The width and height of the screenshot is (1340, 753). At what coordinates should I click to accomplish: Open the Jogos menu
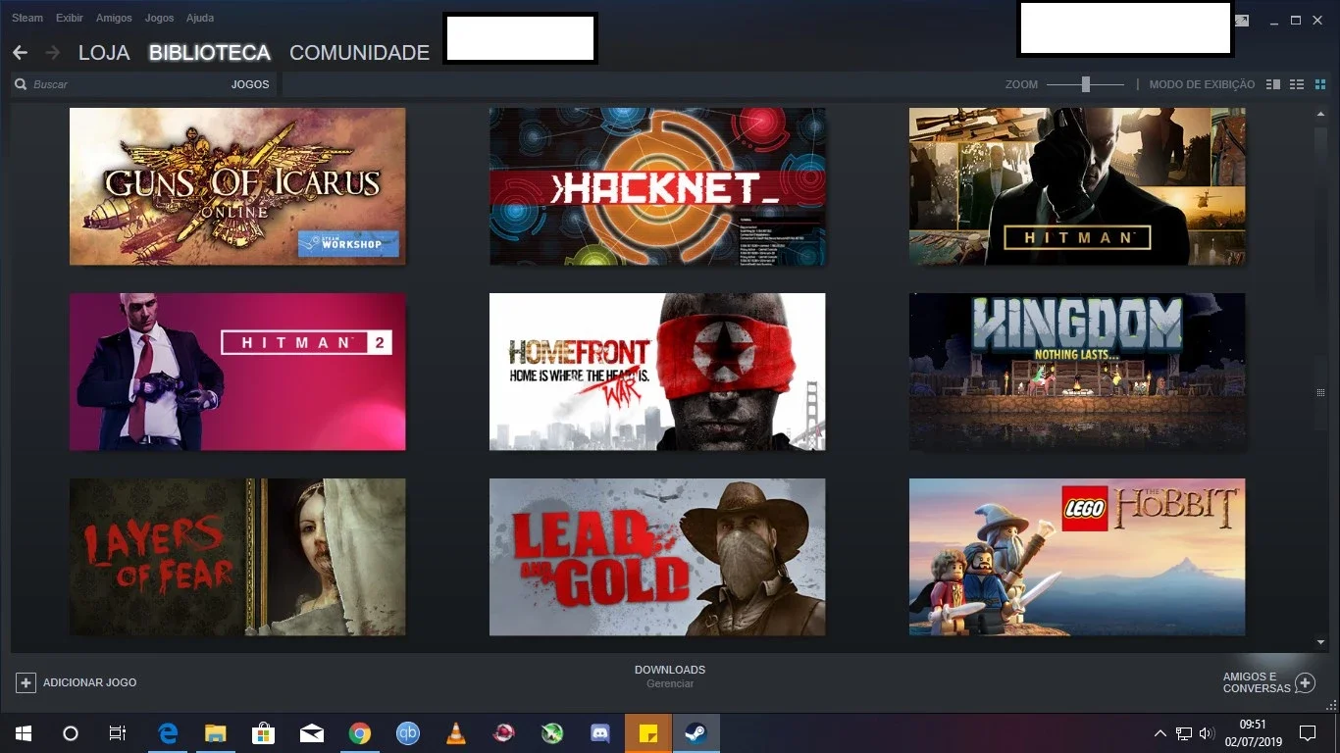click(x=159, y=18)
